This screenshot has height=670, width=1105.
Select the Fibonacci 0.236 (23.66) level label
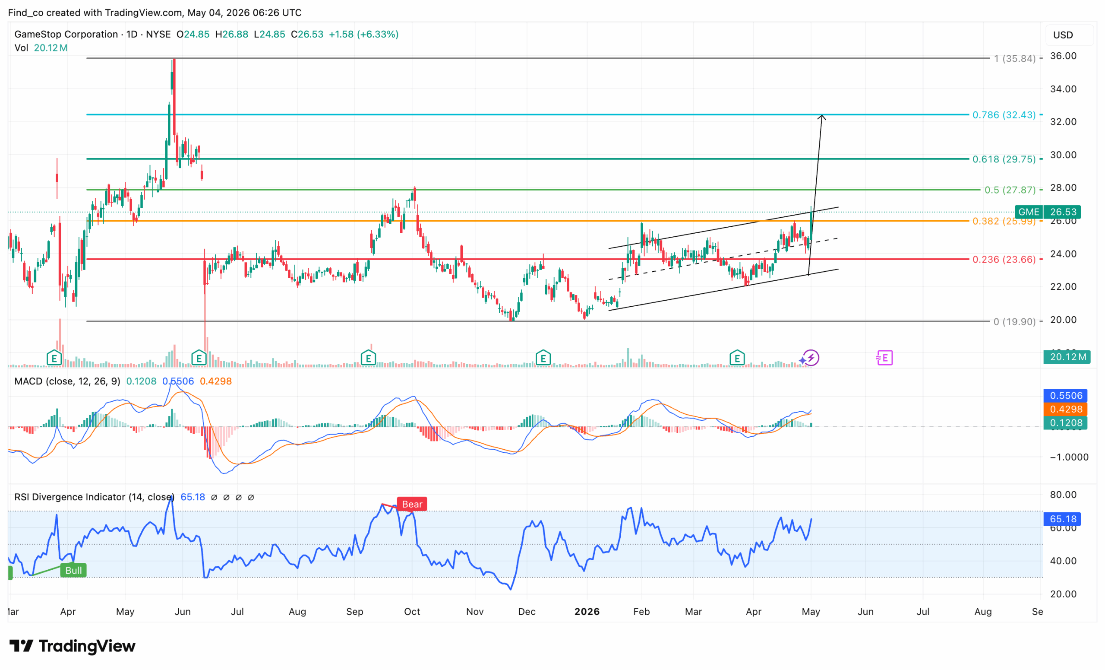(1004, 259)
